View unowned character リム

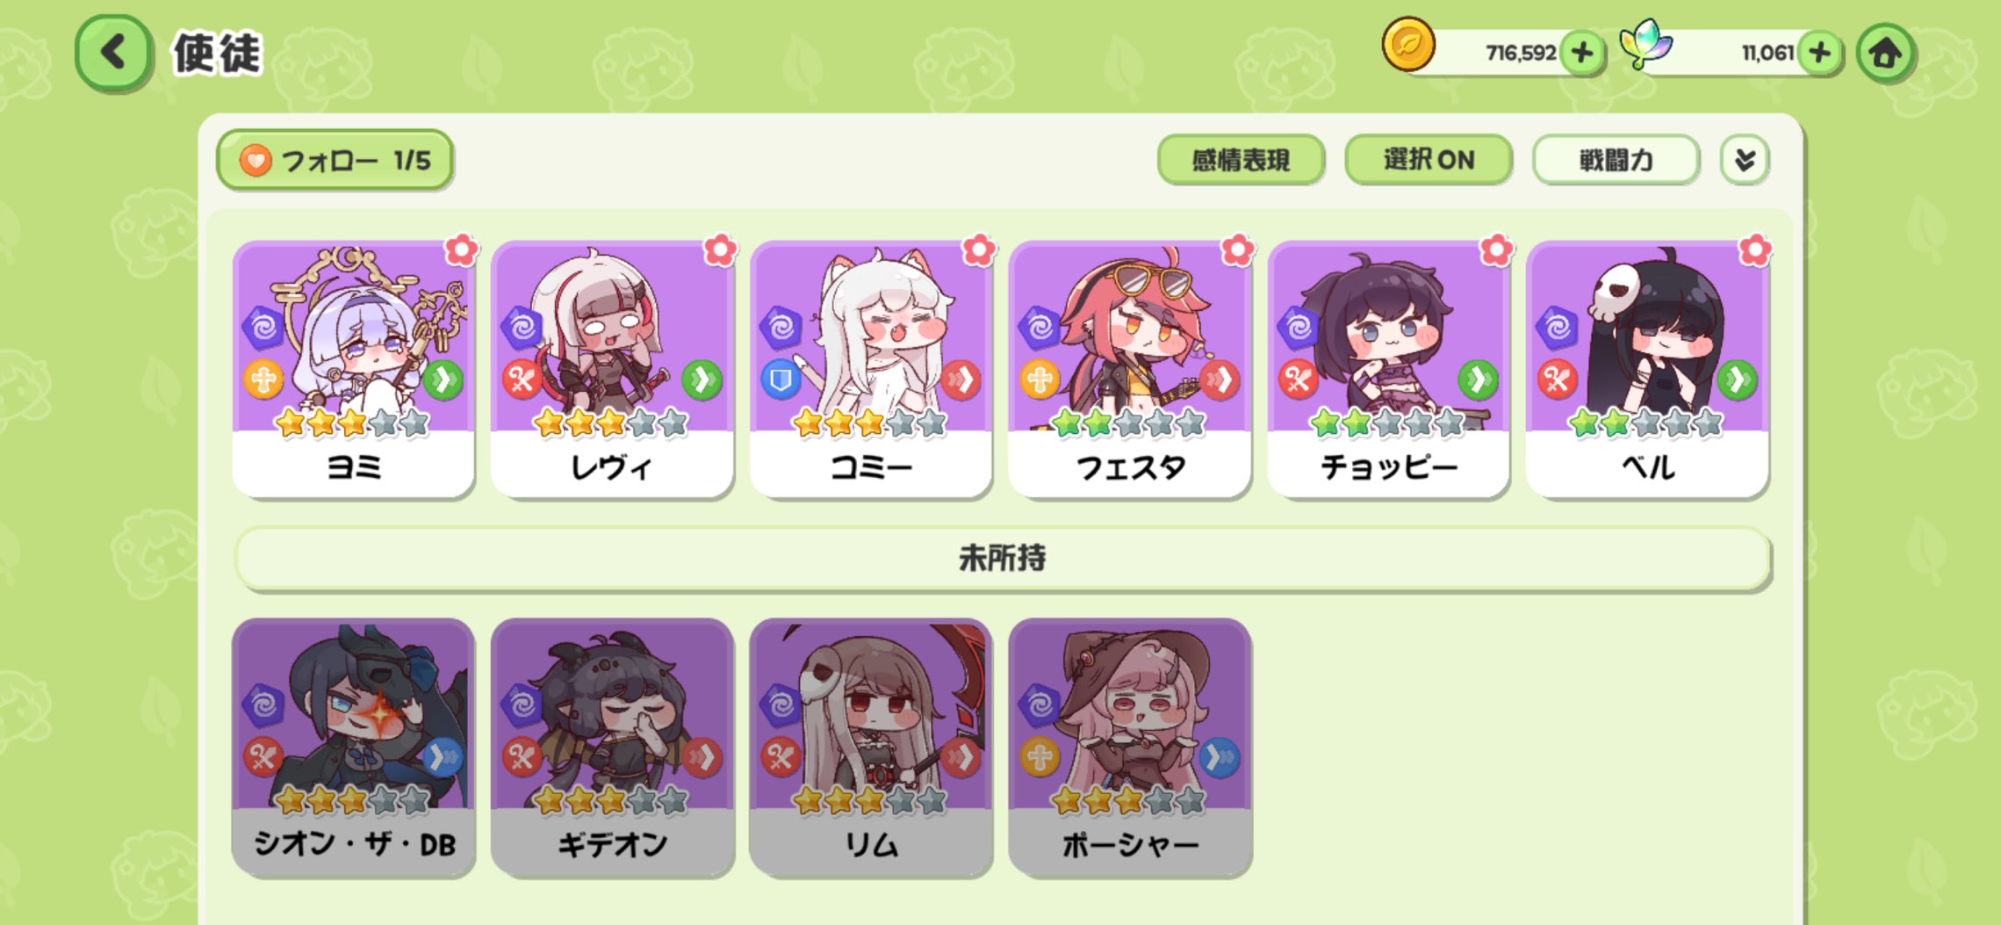[x=871, y=747]
